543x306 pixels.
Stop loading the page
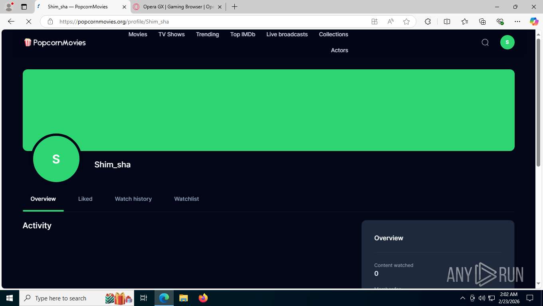tap(29, 22)
